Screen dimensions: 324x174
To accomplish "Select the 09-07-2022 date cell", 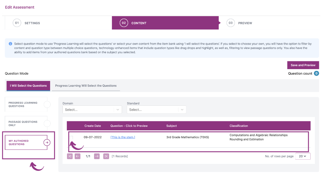I will (x=93, y=137).
